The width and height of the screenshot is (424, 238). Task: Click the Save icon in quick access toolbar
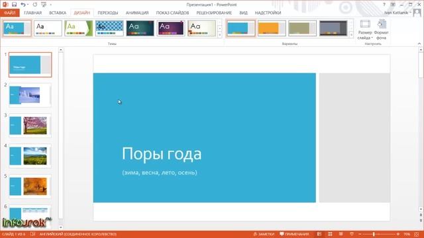(15, 5)
